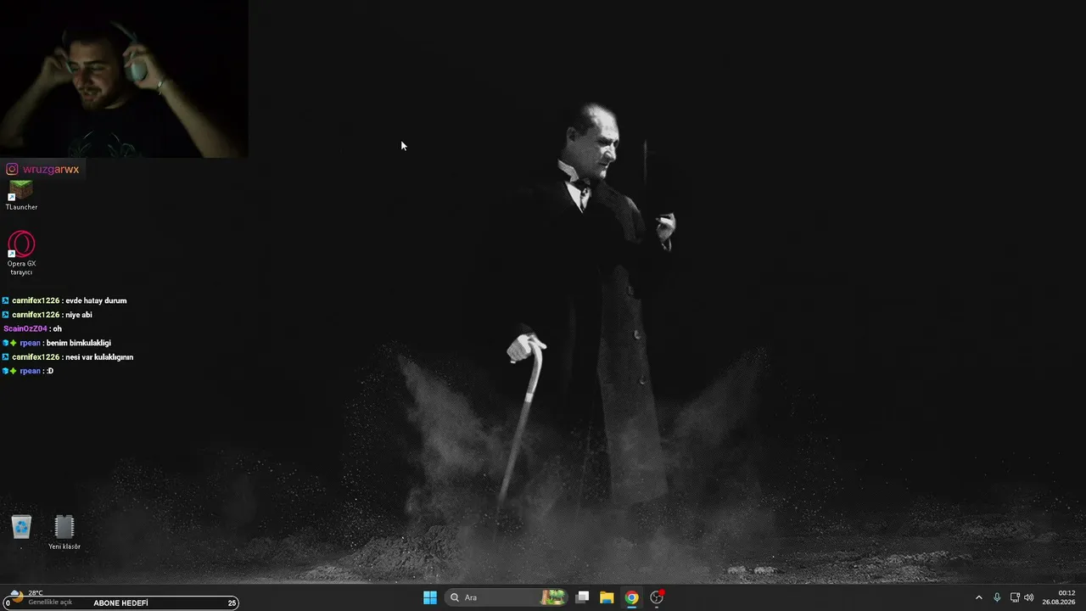Click ScainOzZ04's chat message "oh"
The width and height of the screenshot is (1086, 611).
pos(57,329)
